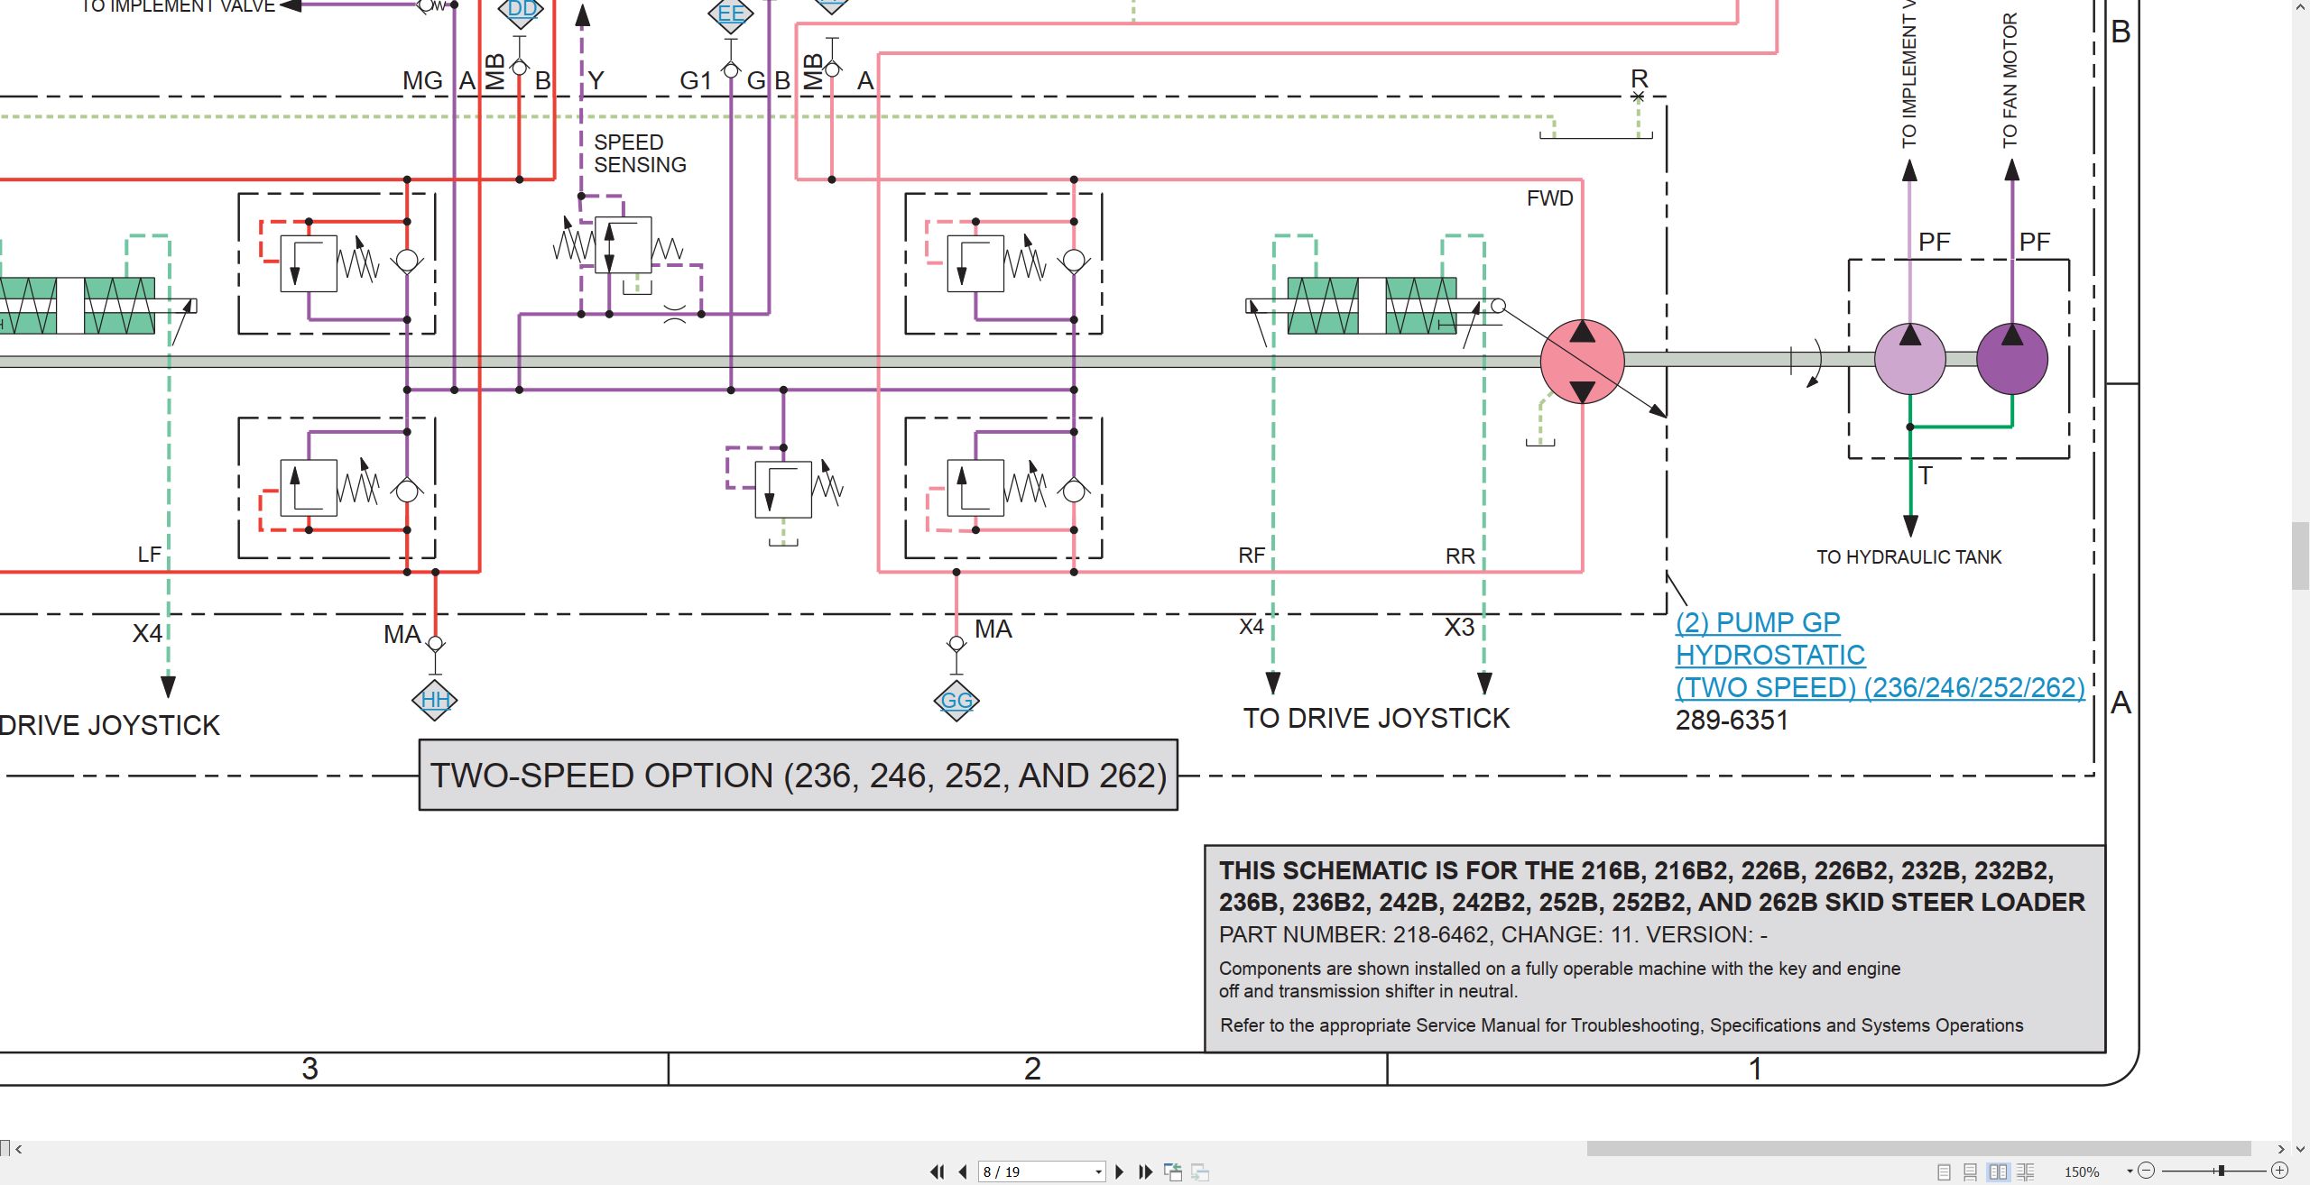Go to the first page
The image size is (2310, 1185).
coord(937,1171)
